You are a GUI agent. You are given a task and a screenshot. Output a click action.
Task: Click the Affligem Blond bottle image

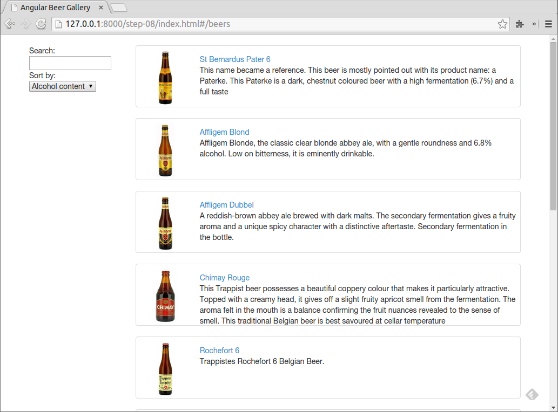click(165, 150)
